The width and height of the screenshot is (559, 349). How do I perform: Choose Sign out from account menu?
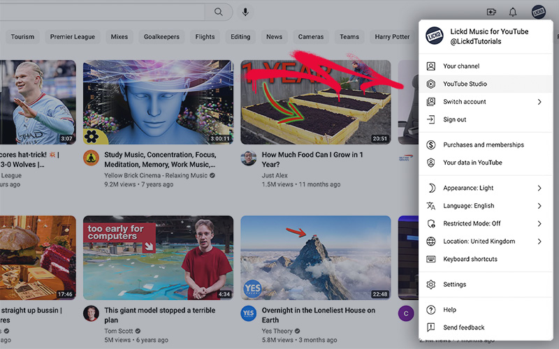(x=486, y=119)
